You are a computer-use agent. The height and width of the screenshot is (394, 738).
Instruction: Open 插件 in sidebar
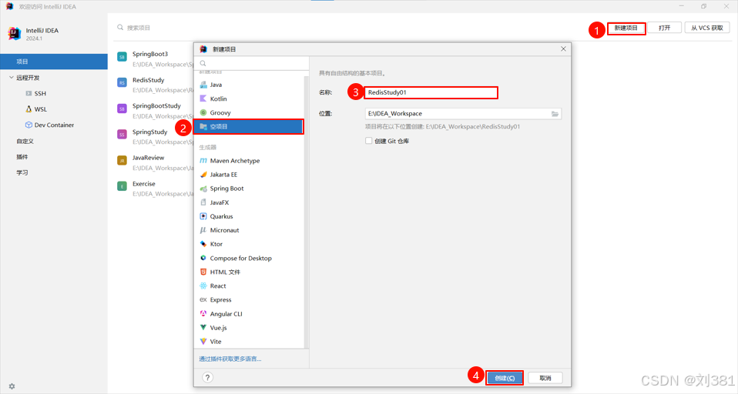tap(22, 157)
